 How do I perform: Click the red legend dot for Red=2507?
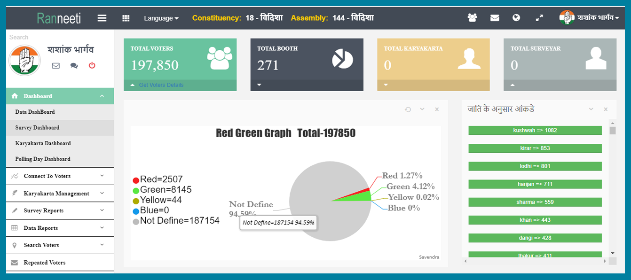[x=136, y=180]
